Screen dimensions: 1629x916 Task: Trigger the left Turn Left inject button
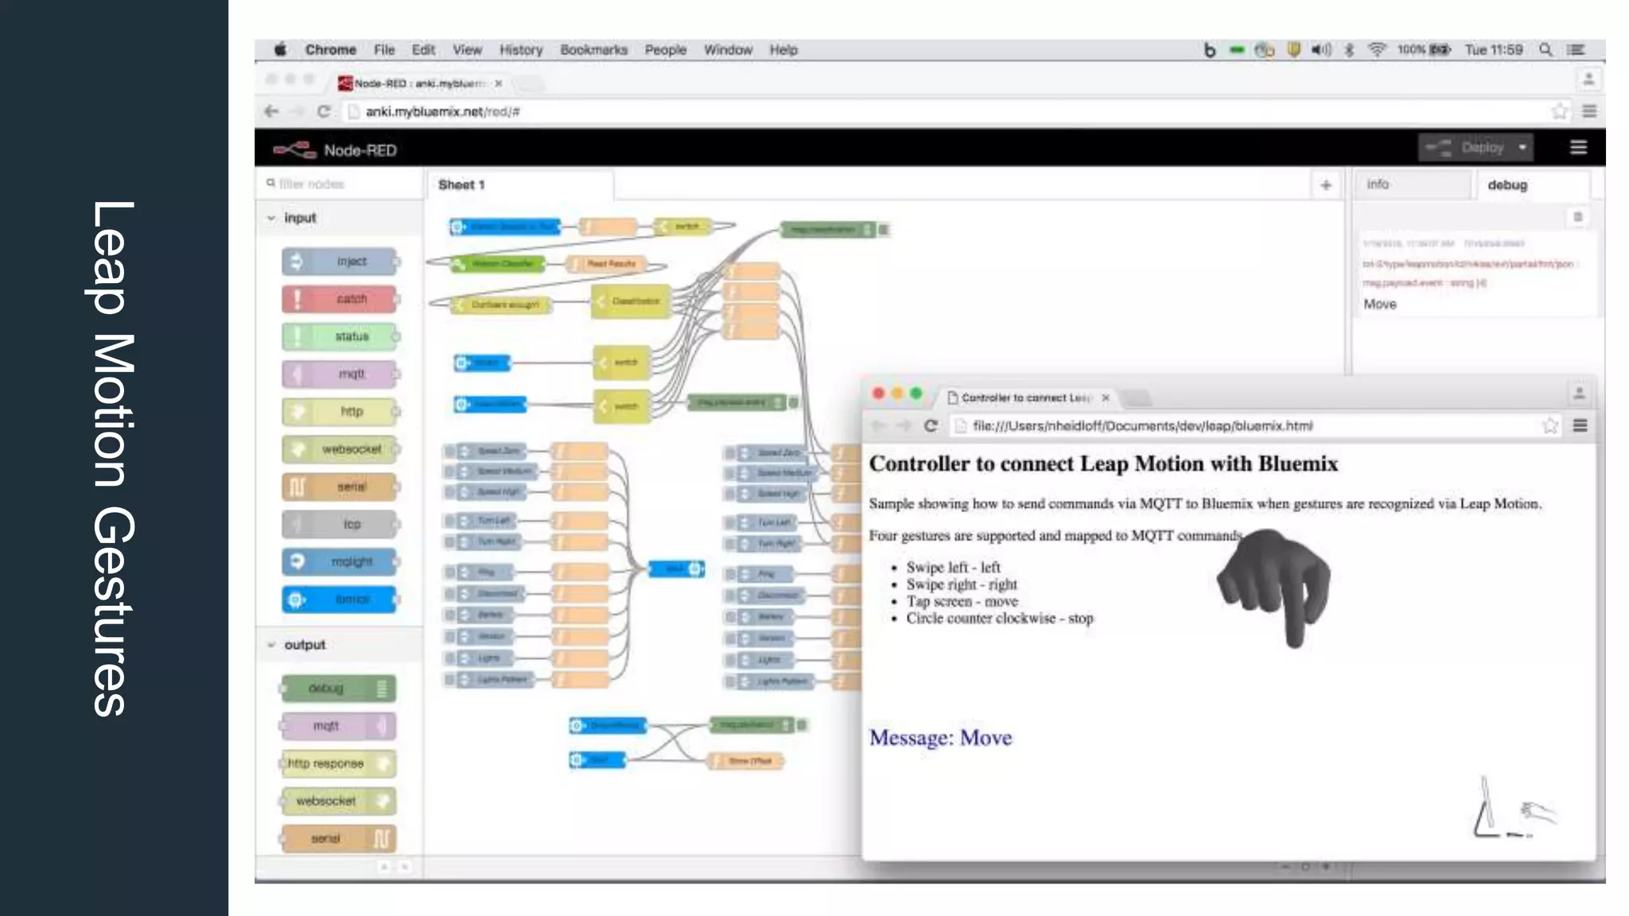(x=449, y=521)
